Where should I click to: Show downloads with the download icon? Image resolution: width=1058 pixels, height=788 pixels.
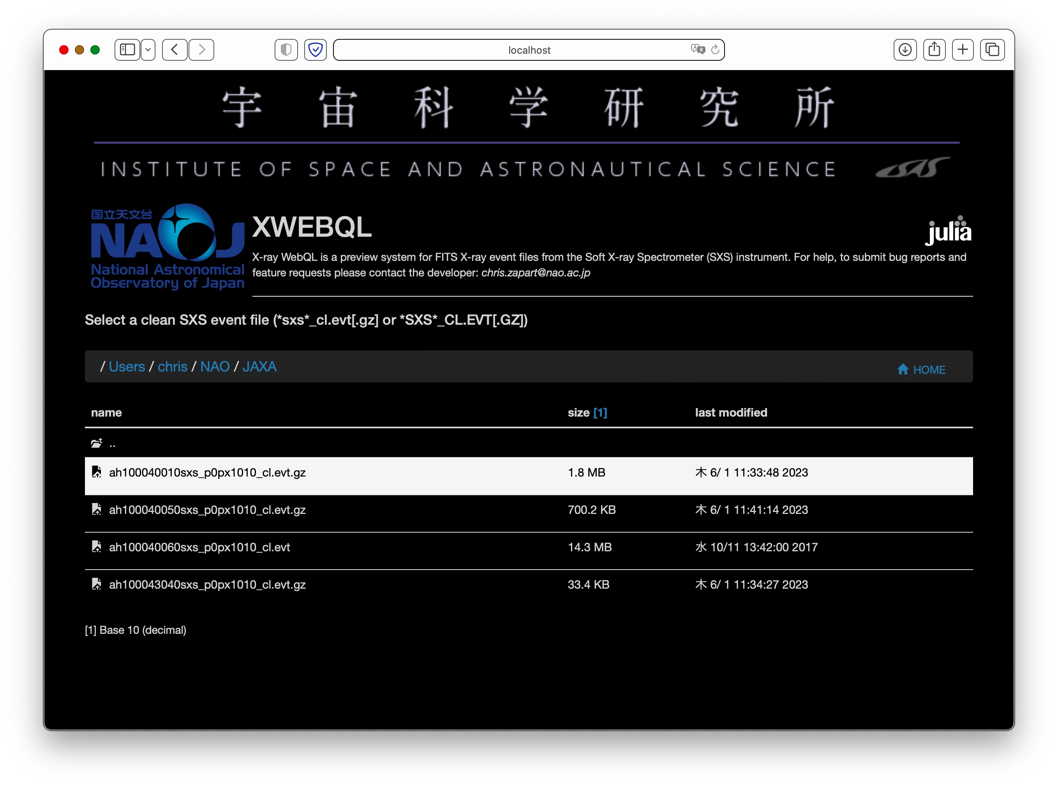tap(905, 49)
